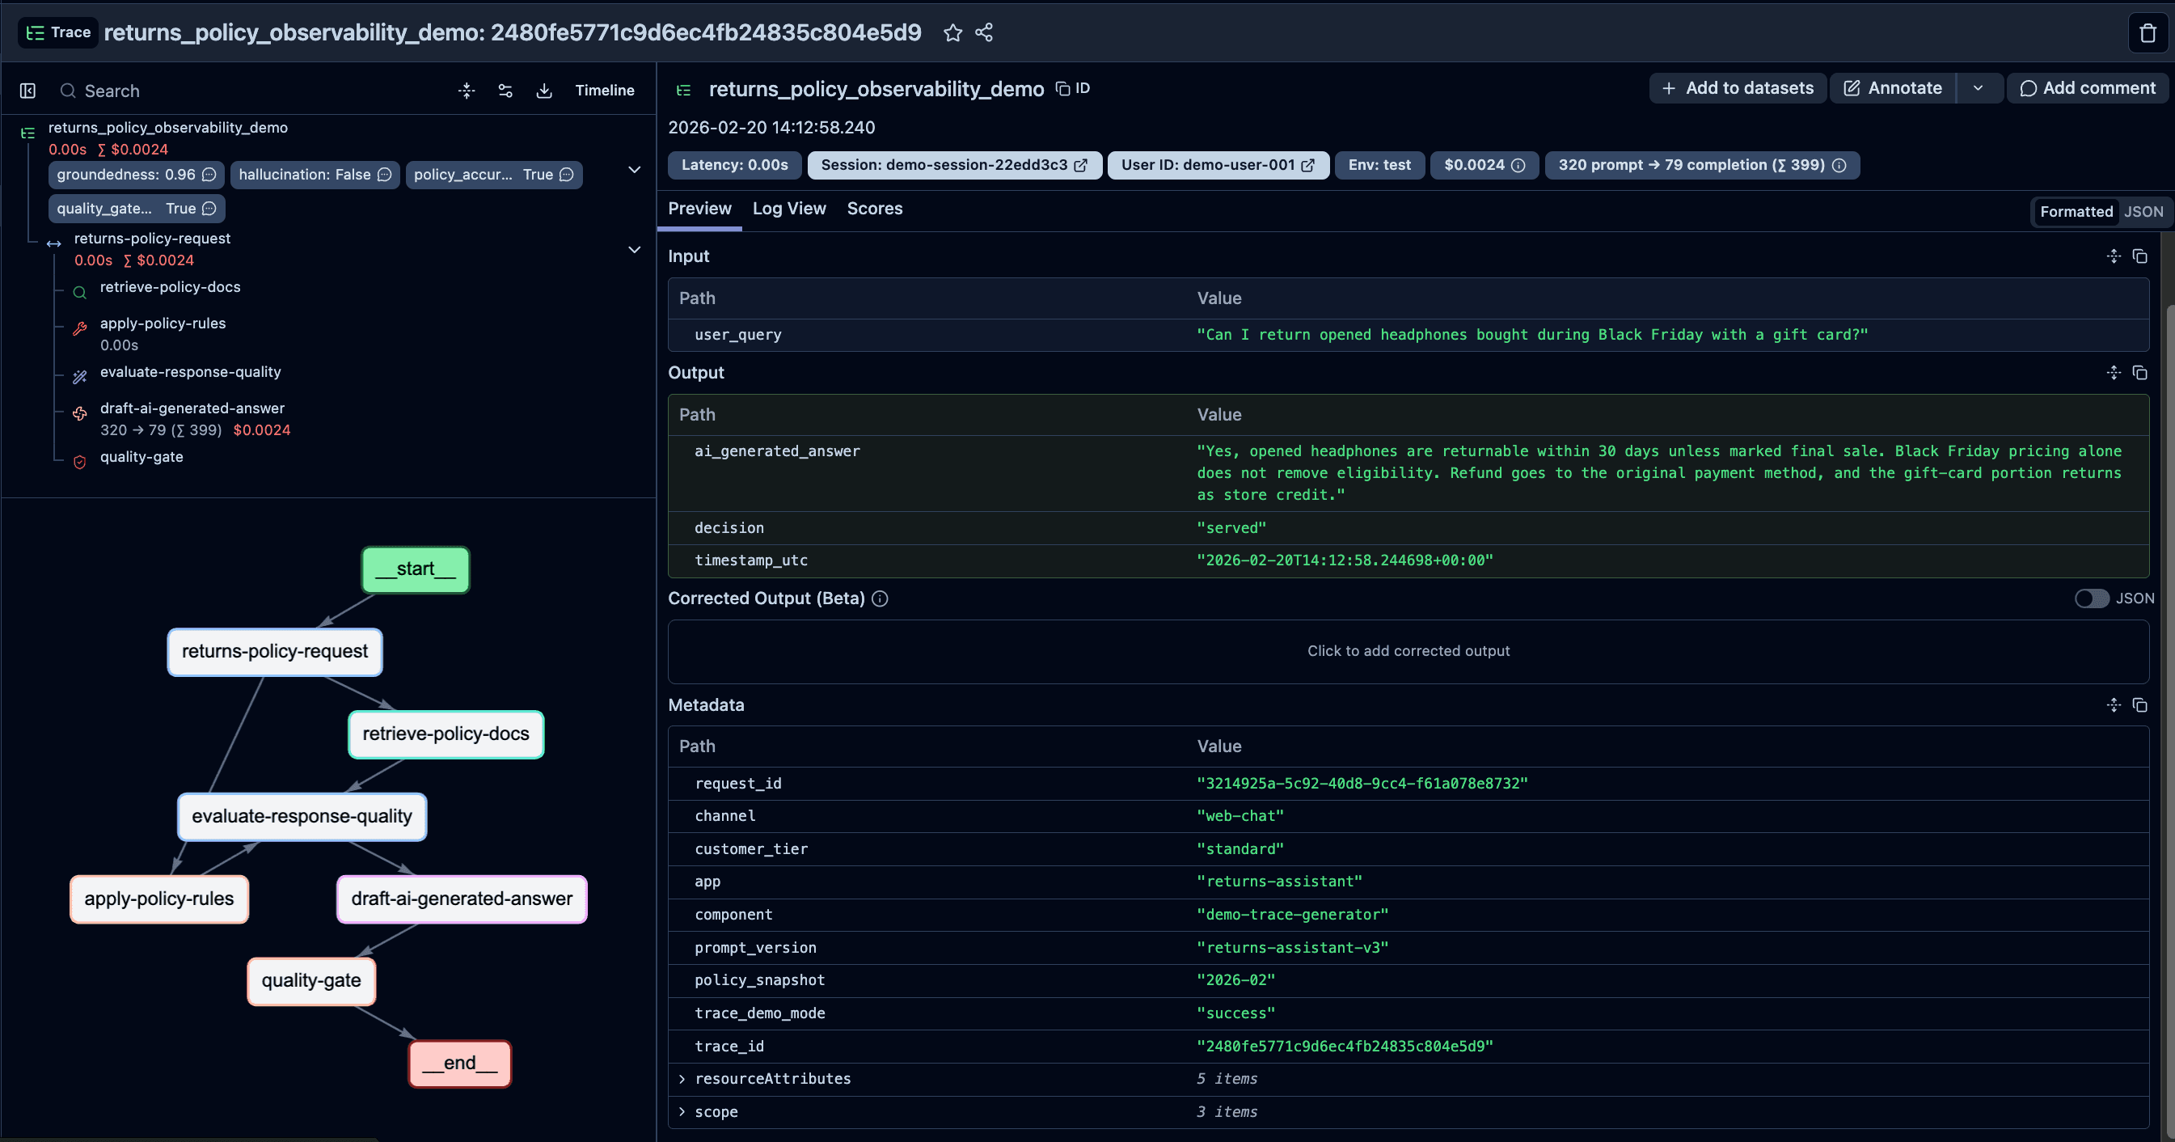Screen dimensions: 2175x1142
Task: Toggle Corrected Output JSON switch
Action: point(2092,598)
